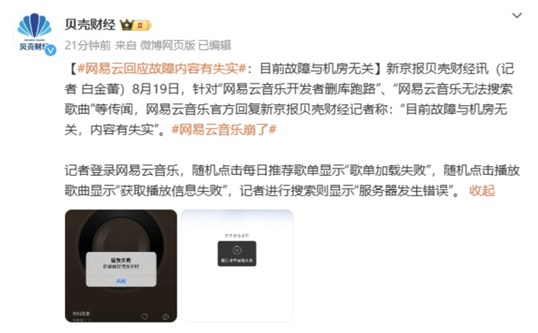Click the comment bubble icon in thumbnail
This screenshot has width=538, height=333.
coord(165,316)
